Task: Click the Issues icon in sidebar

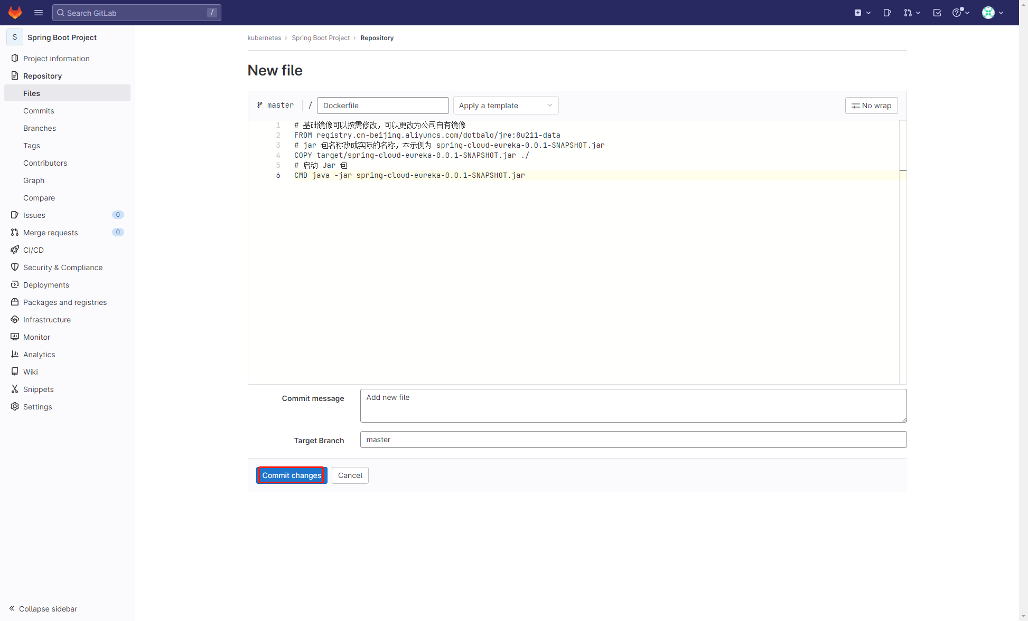Action: [15, 215]
